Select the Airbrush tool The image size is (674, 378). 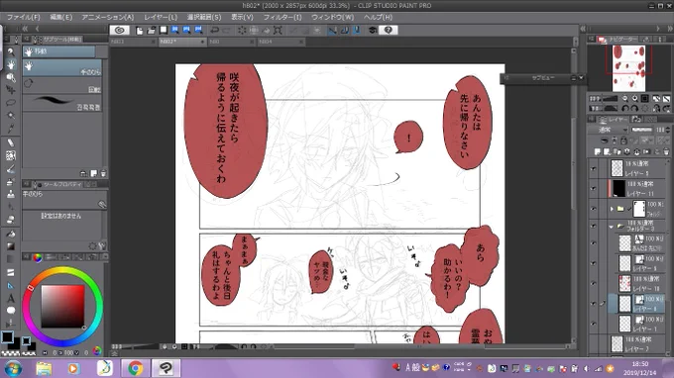click(x=11, y=181)
